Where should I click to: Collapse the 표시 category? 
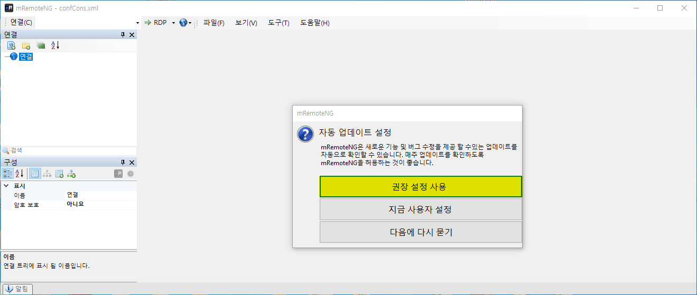click(6, 186)
